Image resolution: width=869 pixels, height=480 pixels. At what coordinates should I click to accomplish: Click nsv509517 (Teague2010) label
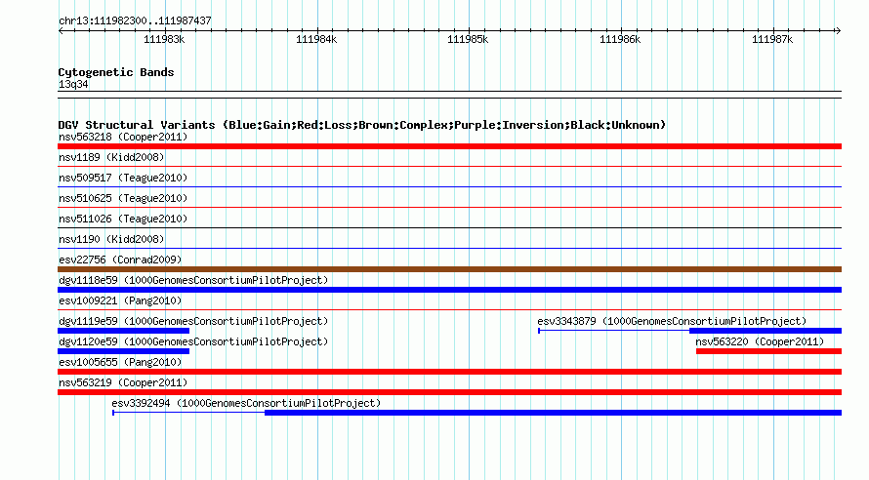[123, 178]
